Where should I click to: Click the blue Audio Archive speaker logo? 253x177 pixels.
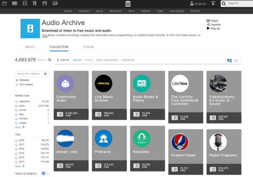tap(30, 28)
